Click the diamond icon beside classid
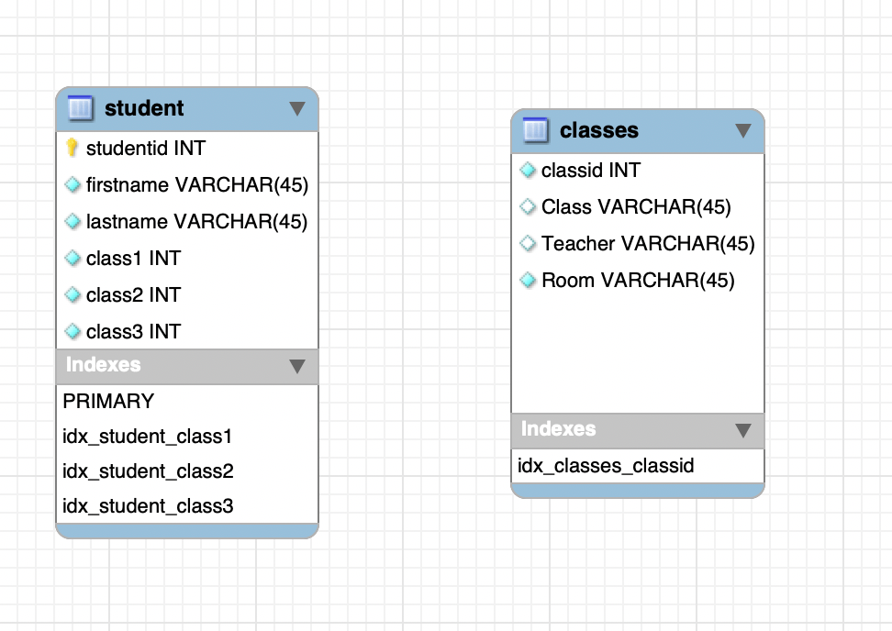 tap(528, 170)
